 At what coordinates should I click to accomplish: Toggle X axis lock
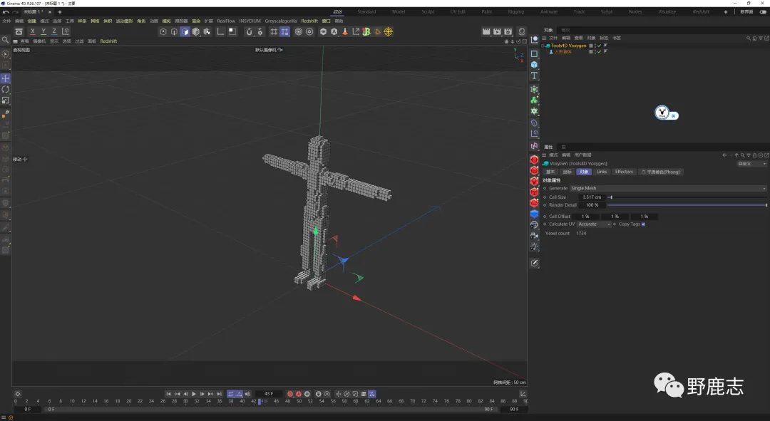(32, 31)
